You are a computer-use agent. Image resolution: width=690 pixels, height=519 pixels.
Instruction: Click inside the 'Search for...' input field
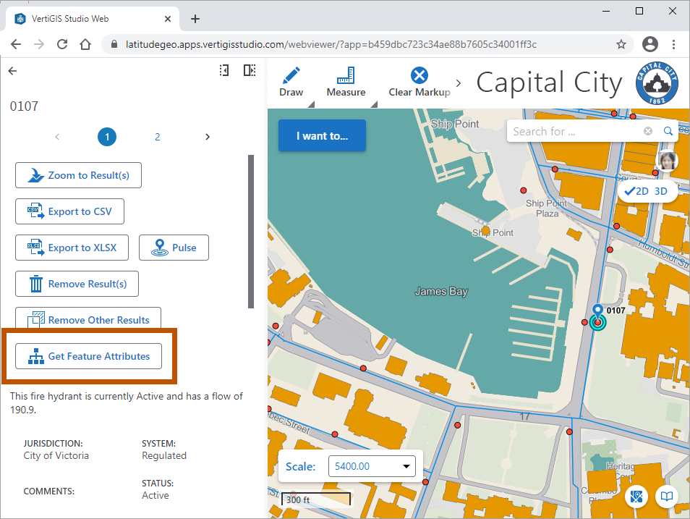(571, 131)
